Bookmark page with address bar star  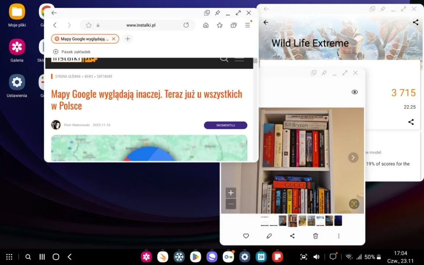point(89,25)
